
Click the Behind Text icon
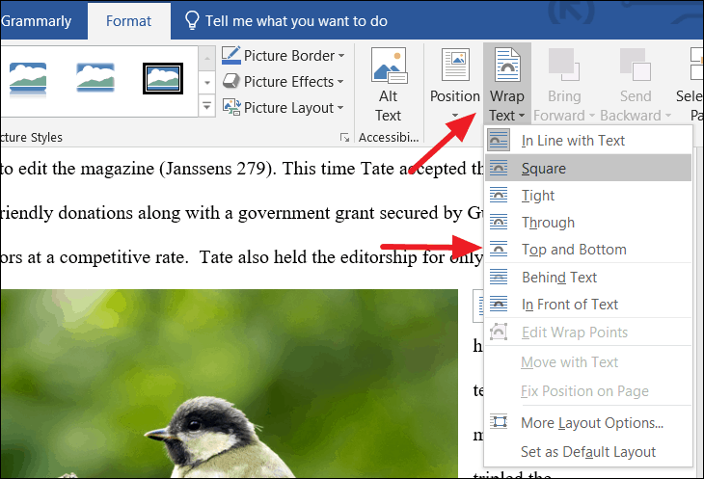499,278
